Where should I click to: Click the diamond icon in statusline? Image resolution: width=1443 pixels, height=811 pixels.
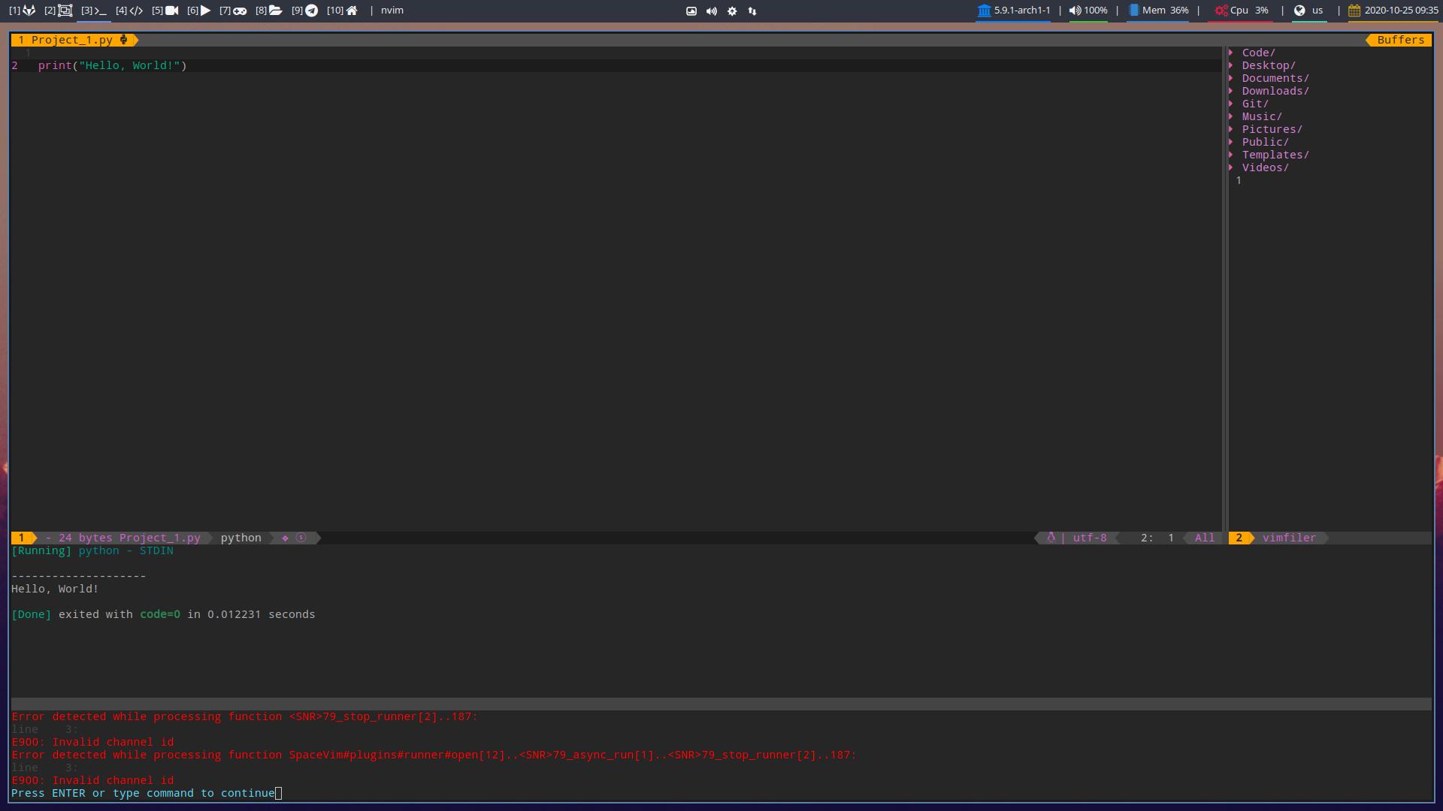pos(285,538)
